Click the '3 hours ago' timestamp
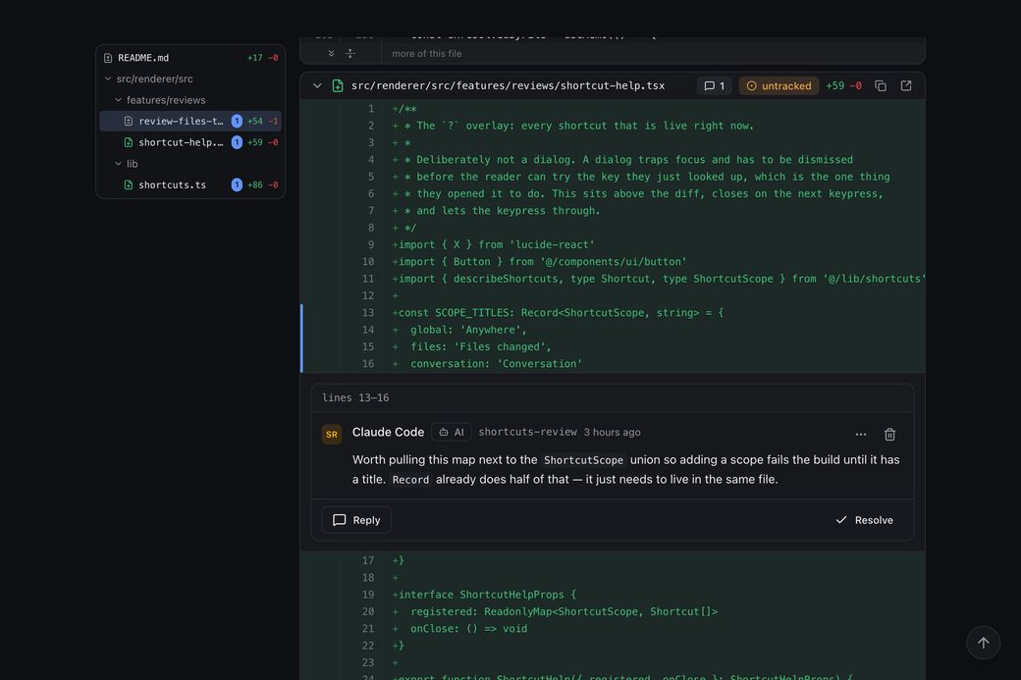The width and height of the screenshot is (1021, 680). point(612,432)
